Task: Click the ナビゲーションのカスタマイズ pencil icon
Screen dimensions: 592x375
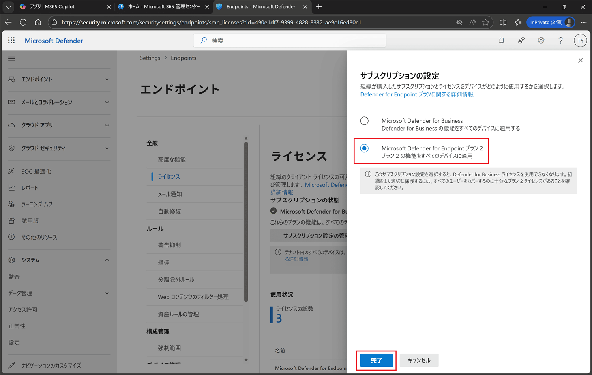Action: point(11,365)
